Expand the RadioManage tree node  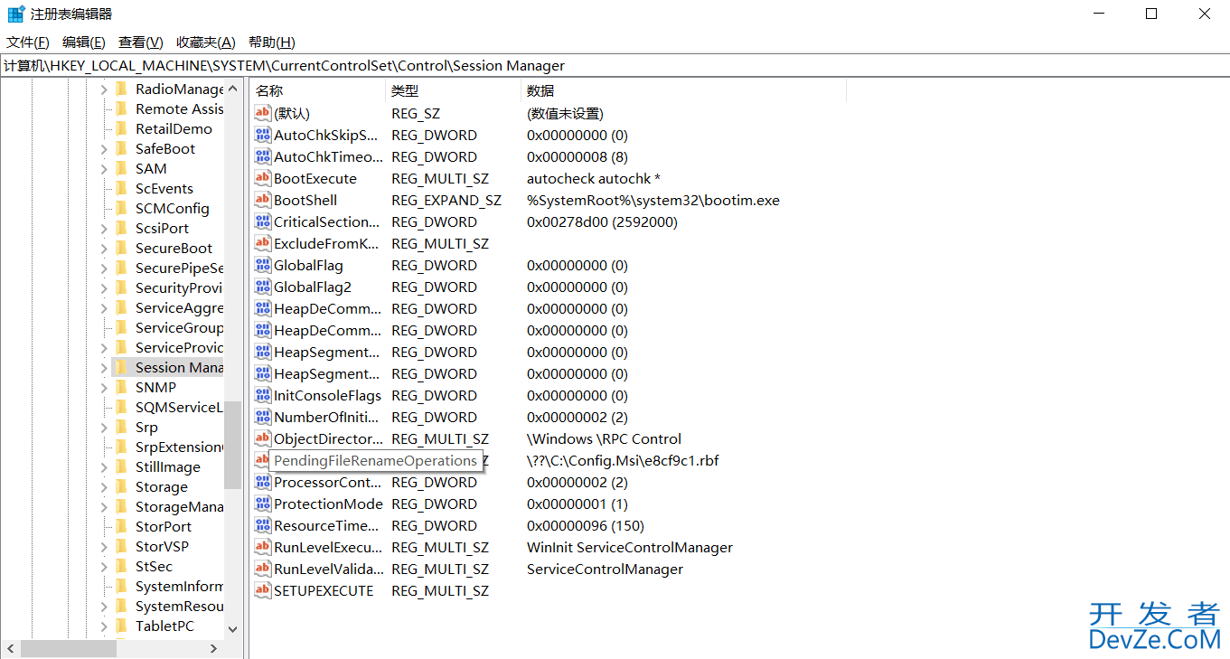tap(103, 89)
